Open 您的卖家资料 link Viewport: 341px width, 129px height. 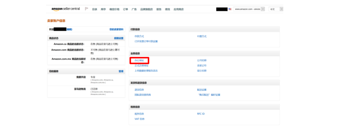[x=116, y=29]
